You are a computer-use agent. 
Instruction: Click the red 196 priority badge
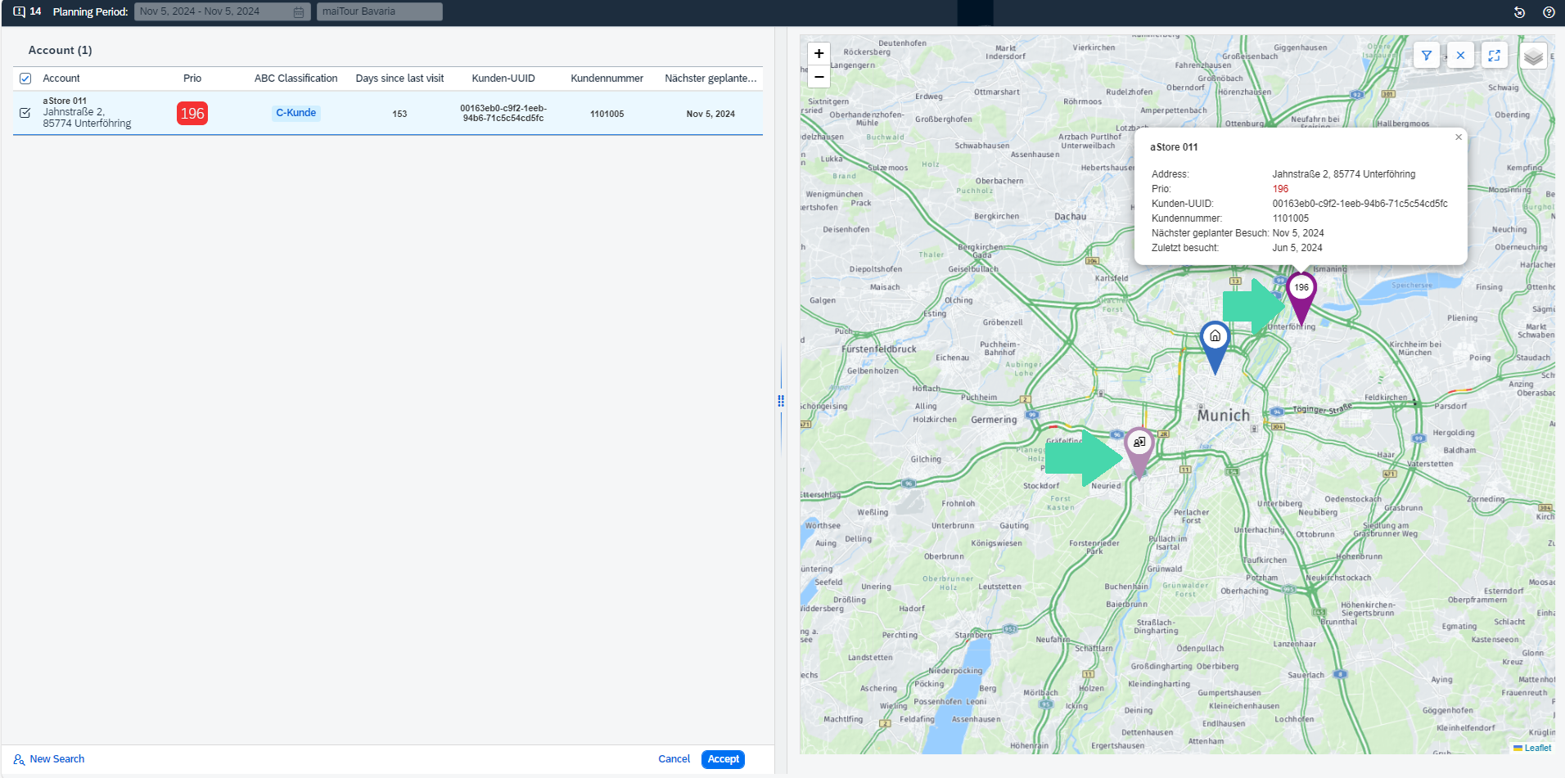192,114
